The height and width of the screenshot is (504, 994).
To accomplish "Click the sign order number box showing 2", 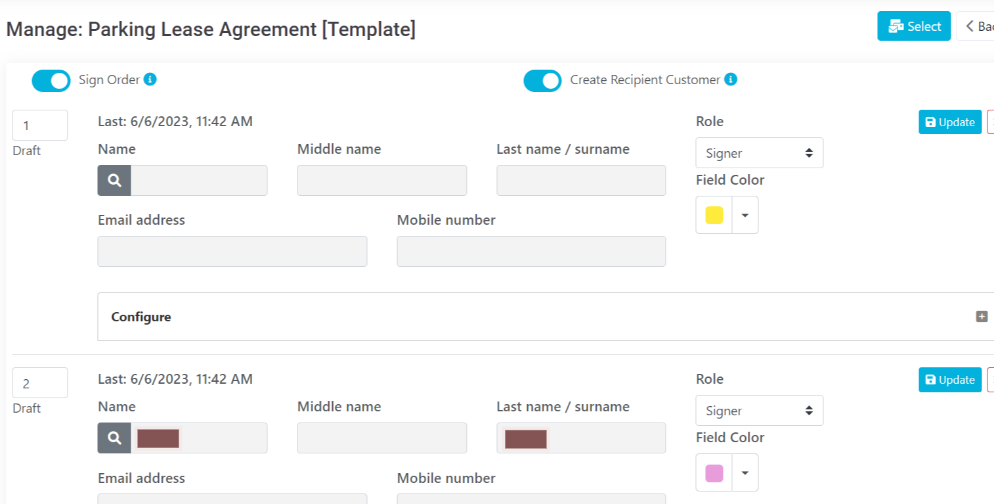I will (40, 383).
